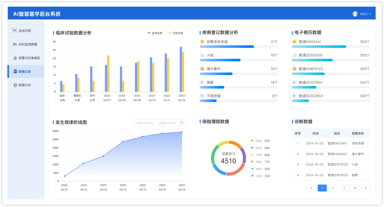Image resolution: width=384 pixels, height=207 pixels.
Task: Click the 液体泄漏 cell in row 1
Action: click(358, 143)
